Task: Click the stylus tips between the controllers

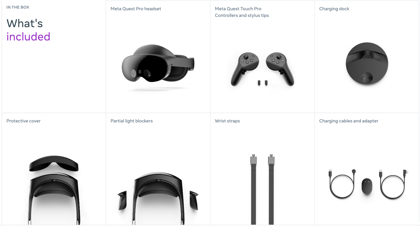Action: point(262,83)
